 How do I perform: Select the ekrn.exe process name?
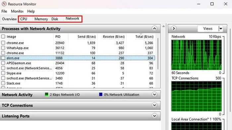click(x=13, y=58)
